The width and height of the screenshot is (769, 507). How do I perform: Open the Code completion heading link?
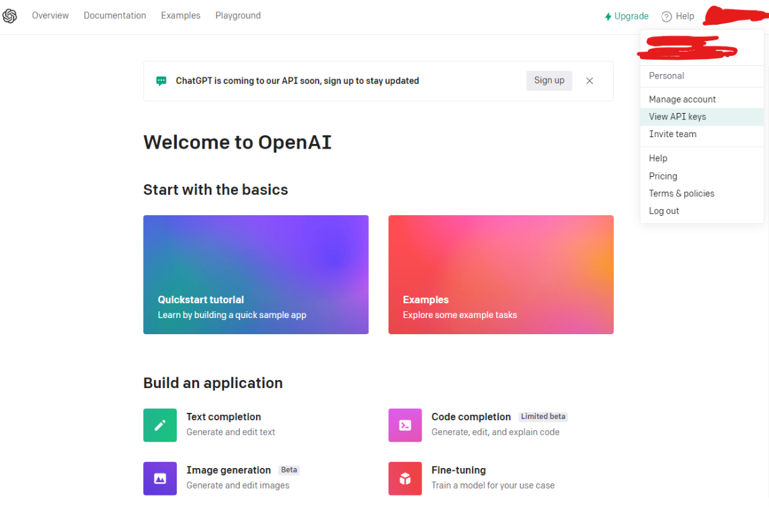point(471,417)
